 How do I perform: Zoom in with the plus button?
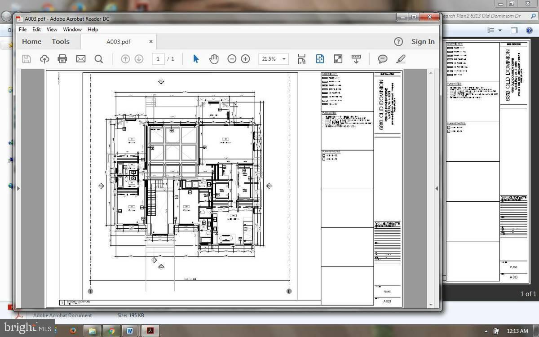point(245,59)
